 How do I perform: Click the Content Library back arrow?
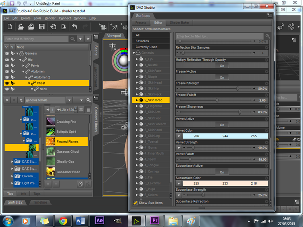click(x=7, y=100)
